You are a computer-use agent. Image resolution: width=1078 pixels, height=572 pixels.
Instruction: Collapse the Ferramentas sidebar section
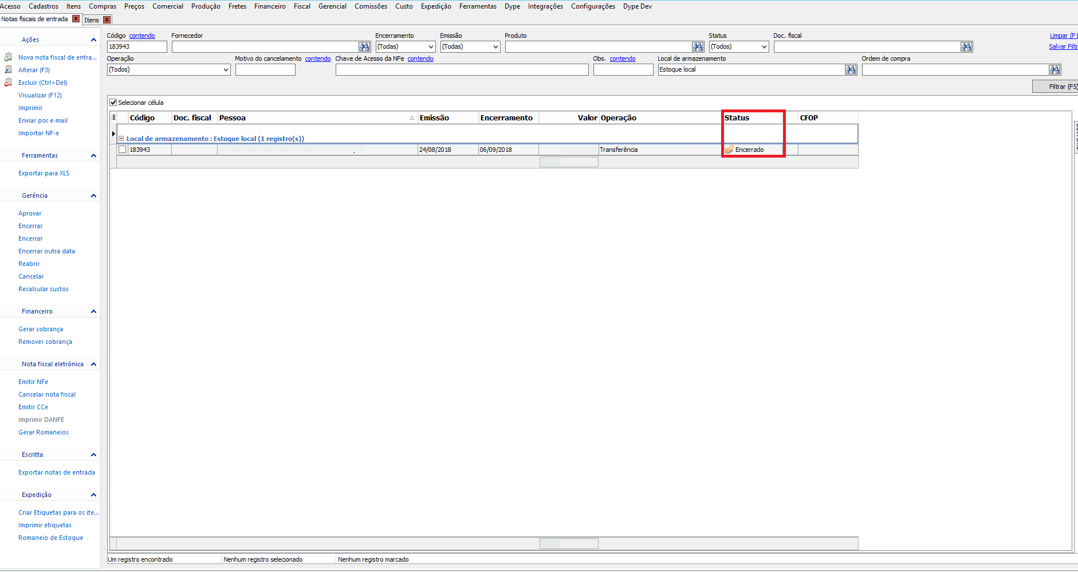93,155
